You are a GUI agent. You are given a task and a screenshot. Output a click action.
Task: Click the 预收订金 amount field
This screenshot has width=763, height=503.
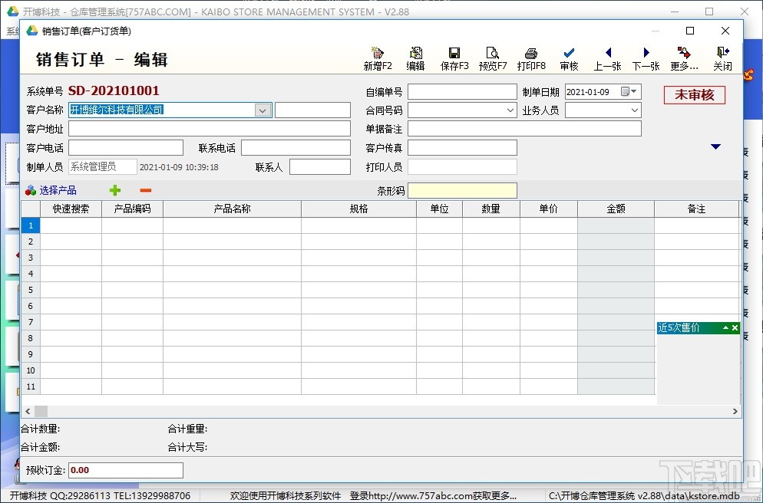[x=126, y=470]
